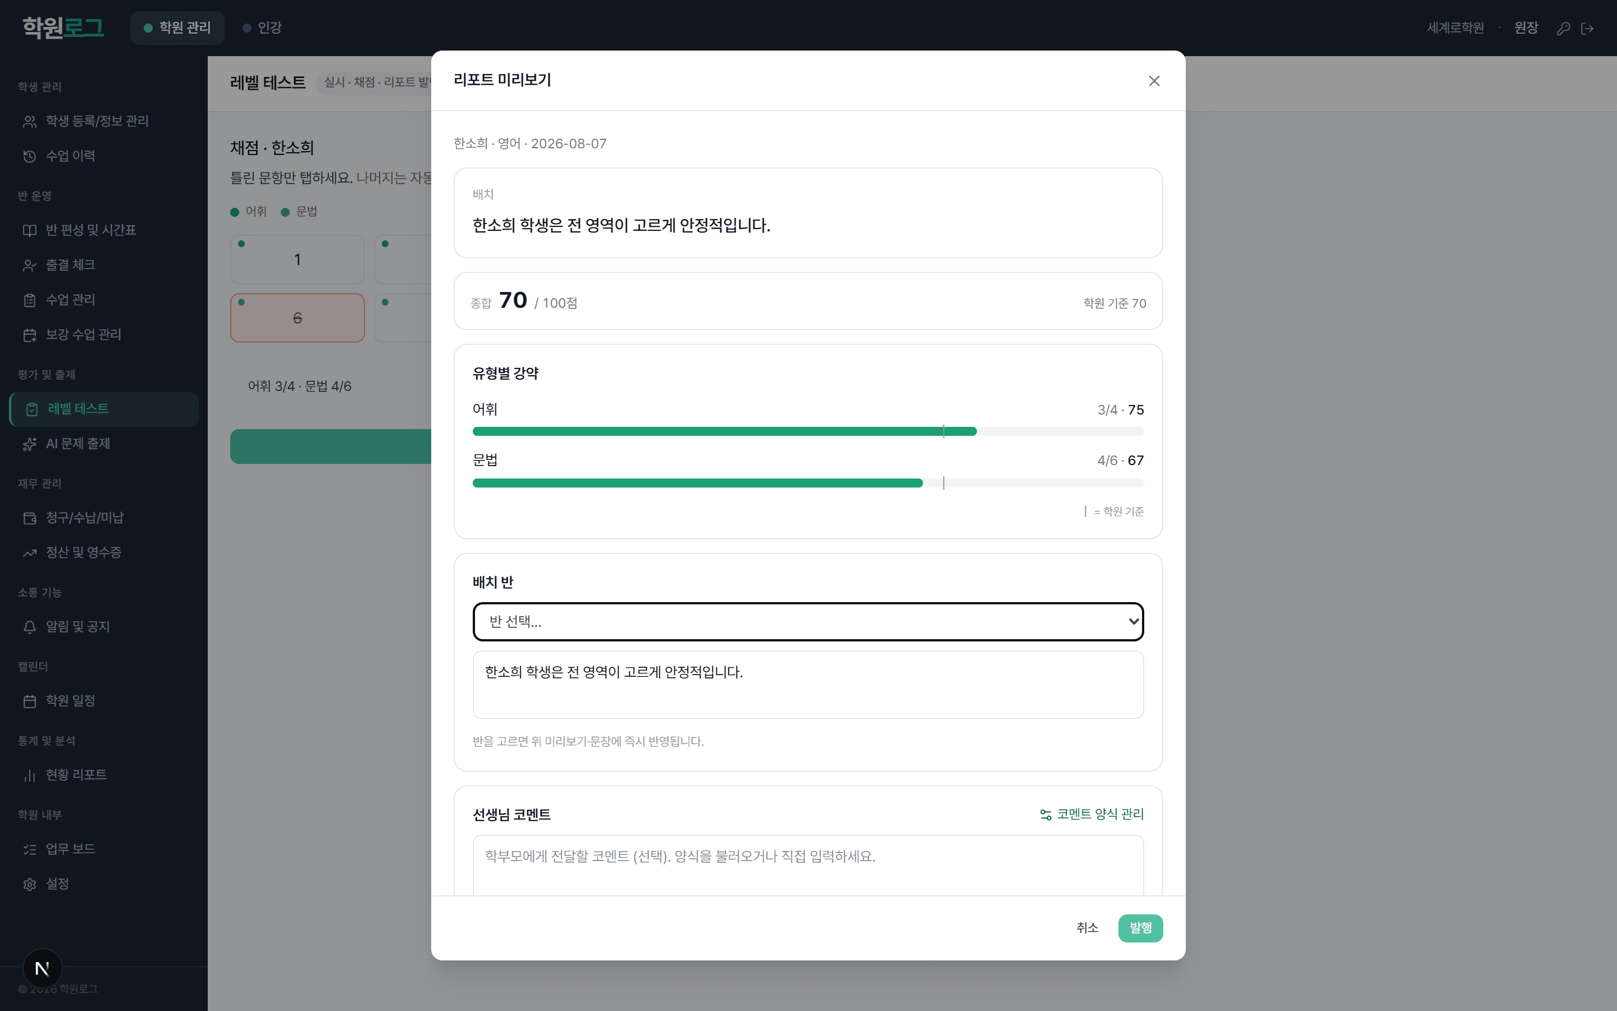Open the 코멘트 양식 관리 link

coord(1092,814)
